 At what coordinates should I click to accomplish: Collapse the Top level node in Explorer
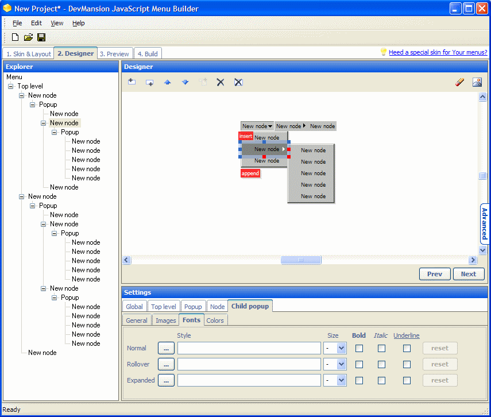click(x=11, y=86)
